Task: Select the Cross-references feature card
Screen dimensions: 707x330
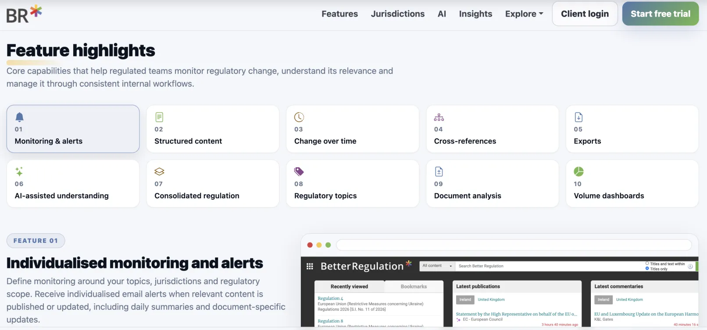Action: (493, 129)
